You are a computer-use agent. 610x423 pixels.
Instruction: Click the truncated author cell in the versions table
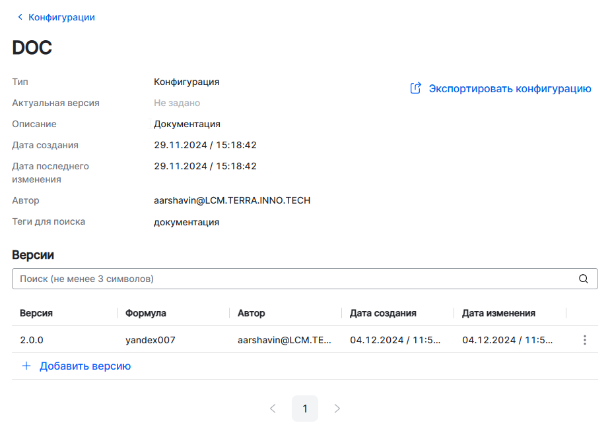(x=285, y=340)
